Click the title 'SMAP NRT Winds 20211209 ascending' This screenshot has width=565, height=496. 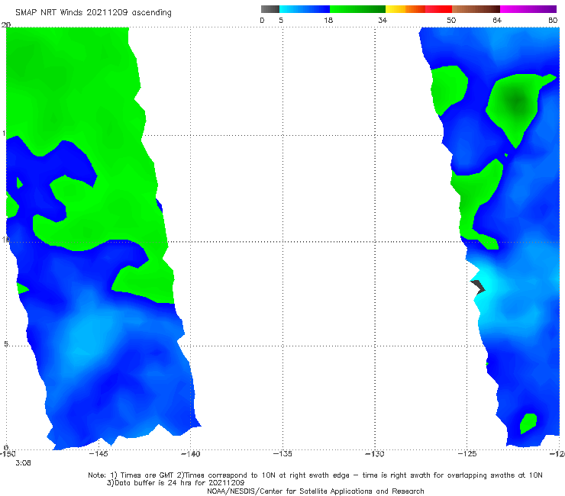[93, 13]
